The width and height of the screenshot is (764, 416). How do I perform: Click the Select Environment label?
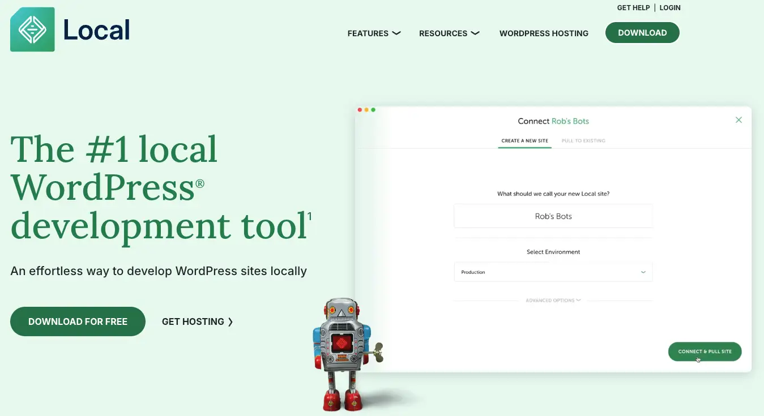[x=553, y=252]
